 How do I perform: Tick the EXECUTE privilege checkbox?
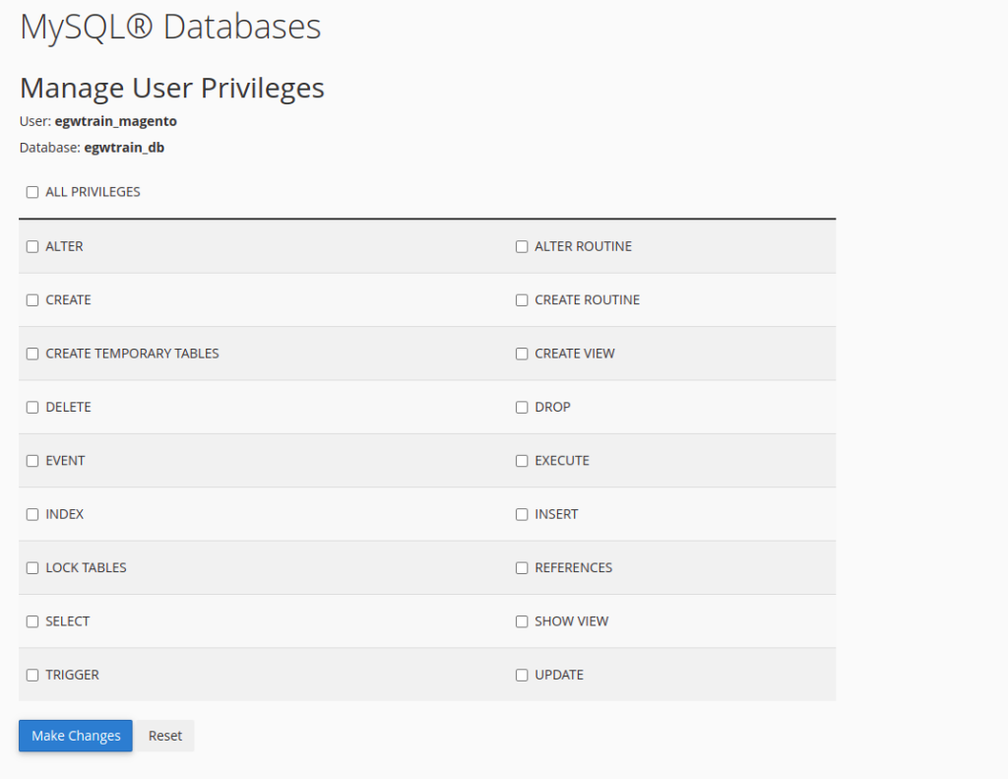pos(522,461)
